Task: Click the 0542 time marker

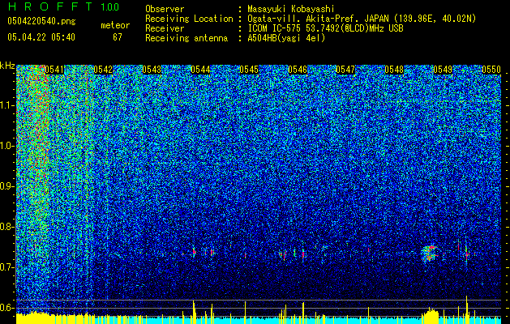Action: [x=103, y=70]
